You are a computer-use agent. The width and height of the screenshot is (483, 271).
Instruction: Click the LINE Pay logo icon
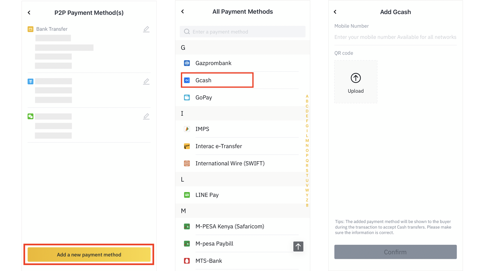click(x=187, y=195)
